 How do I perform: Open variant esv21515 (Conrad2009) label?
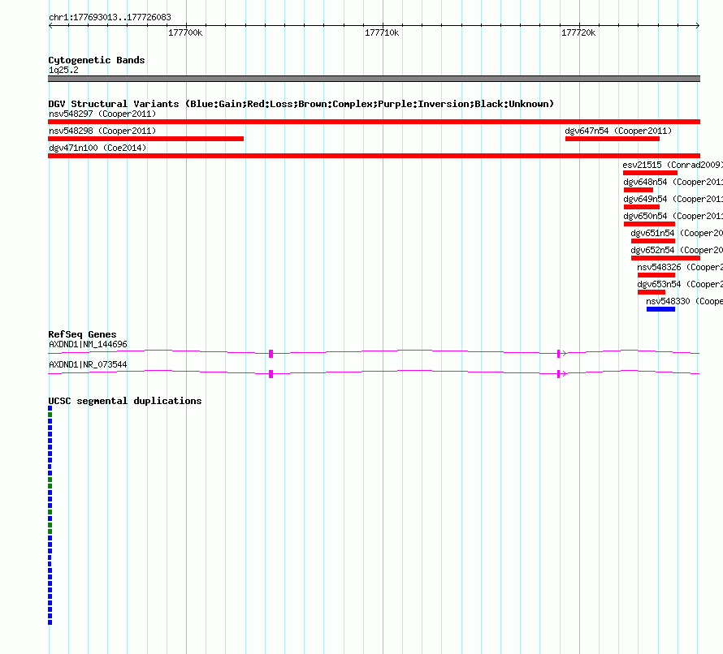point(673,165)
